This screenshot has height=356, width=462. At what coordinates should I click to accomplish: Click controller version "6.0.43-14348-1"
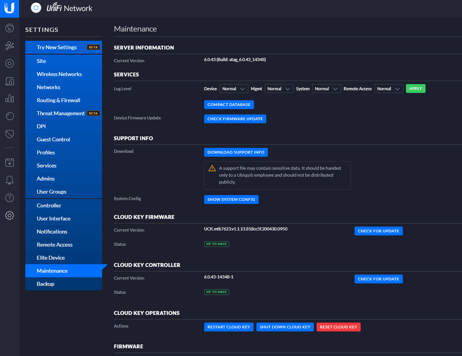219,277
